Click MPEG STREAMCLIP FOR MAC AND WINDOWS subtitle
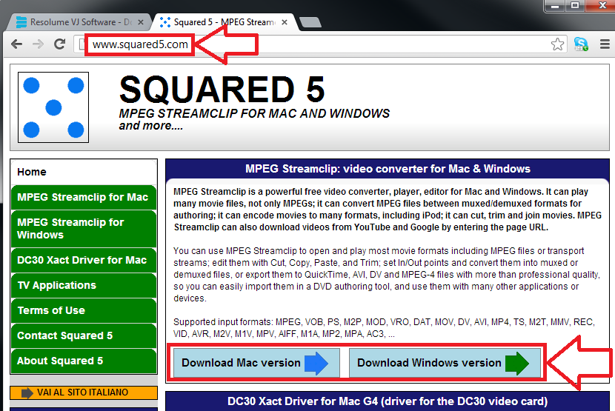 pos(254,113)
